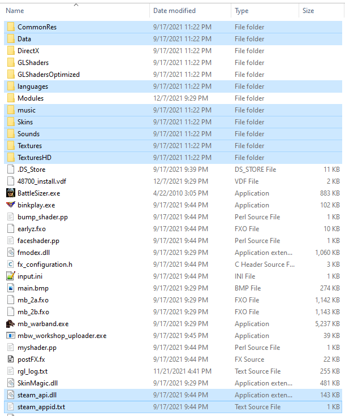Click the BattleSizer.exe application icon
Viewport: 345px width, 416px height.
(11, 193)
